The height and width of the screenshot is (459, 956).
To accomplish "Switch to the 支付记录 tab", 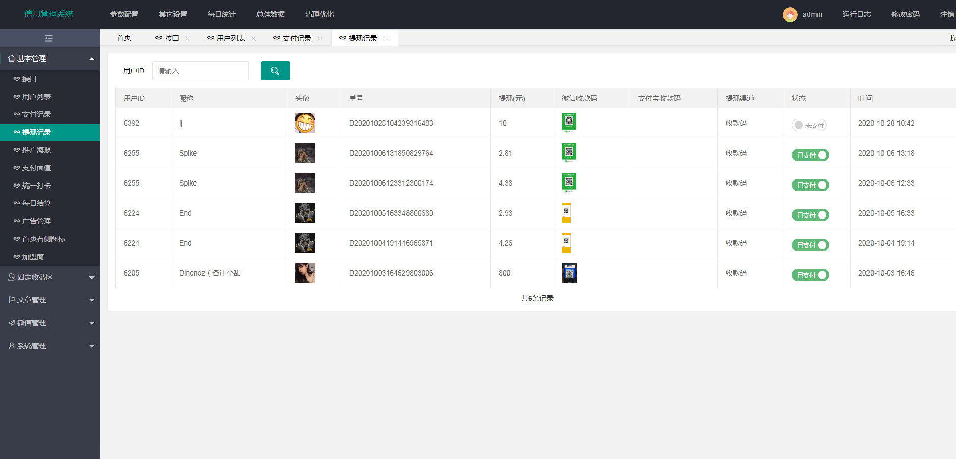I will [x=297, y=38].
